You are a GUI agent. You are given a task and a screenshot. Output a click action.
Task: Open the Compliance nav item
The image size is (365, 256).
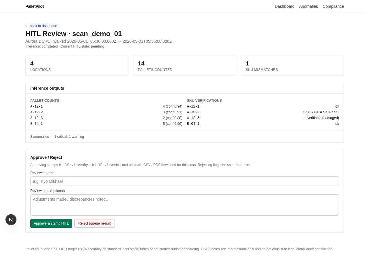coord(333,6)
